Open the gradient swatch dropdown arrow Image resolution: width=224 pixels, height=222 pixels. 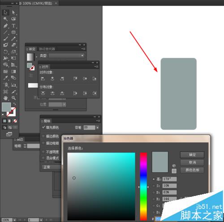pyautogui.click(x=36, y=57)
